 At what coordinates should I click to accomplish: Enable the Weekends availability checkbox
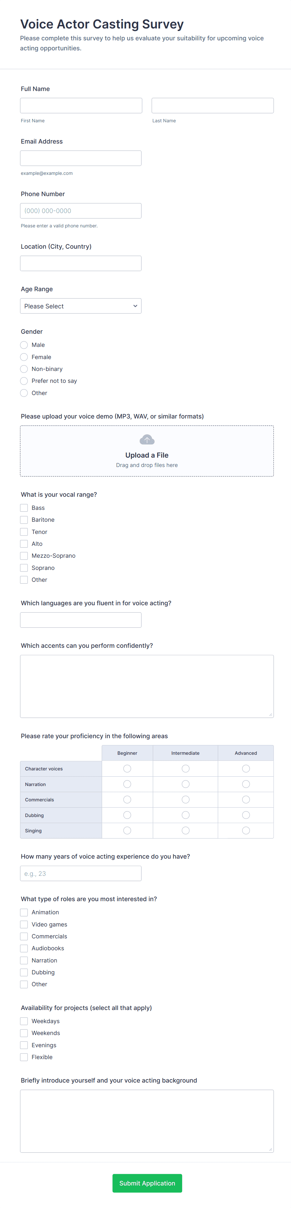coord(24,1033)
